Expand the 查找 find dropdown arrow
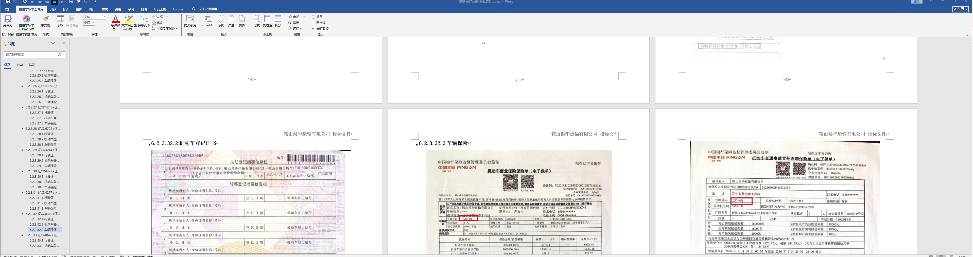Image resolution: width=973 pixels, height=257 pixels. 304,17
